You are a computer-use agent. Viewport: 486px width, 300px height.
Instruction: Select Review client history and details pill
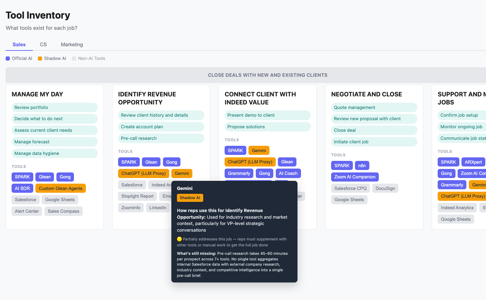161,115
